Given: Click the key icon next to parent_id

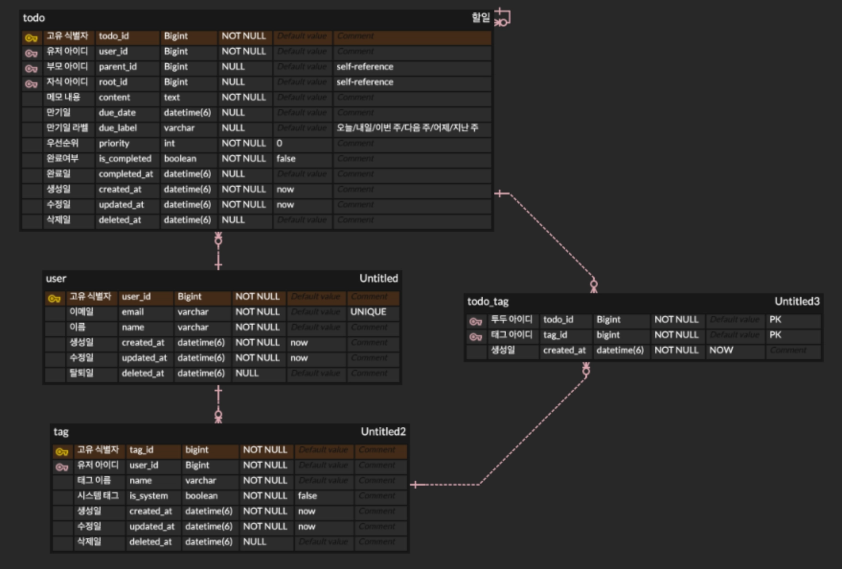Looking at the screenshot, I should click(31, 68).
